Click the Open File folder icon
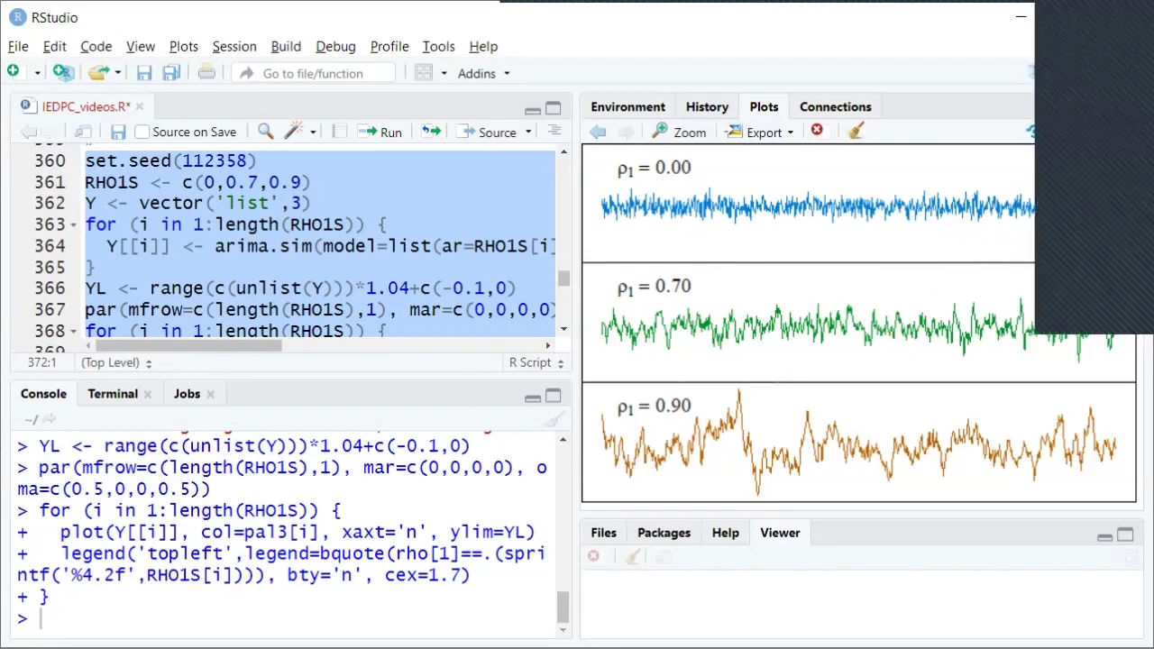 point(97,72)
